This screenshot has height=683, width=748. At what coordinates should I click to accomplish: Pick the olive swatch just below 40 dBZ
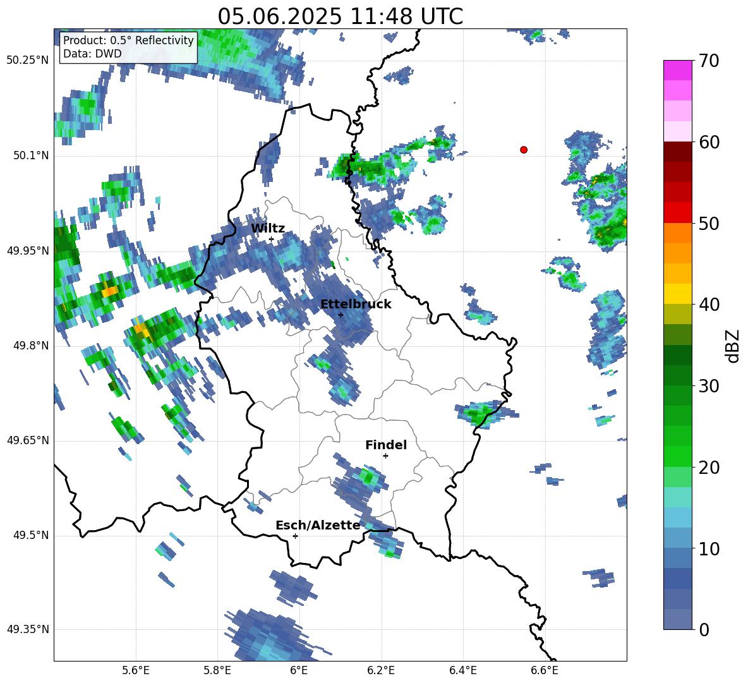[677, 314]
